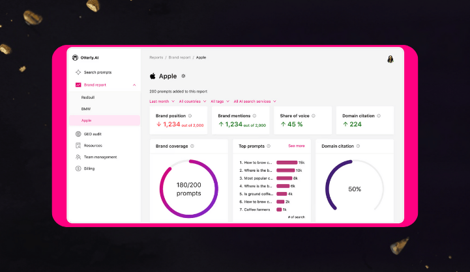Click the Billing dollar icon
Screen dimensions: 470x272
(x=78, y=169)
